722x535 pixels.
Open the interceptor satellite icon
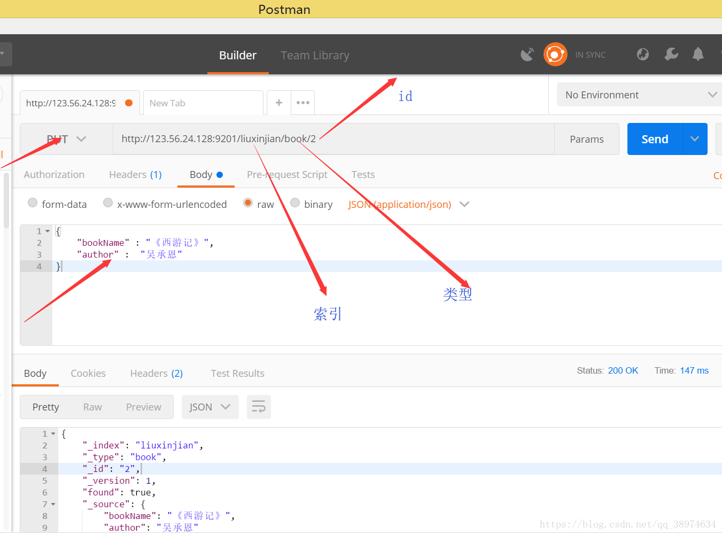coord(527,55)
